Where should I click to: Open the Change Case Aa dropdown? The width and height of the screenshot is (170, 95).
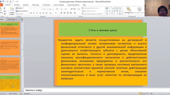pos(51,13)
